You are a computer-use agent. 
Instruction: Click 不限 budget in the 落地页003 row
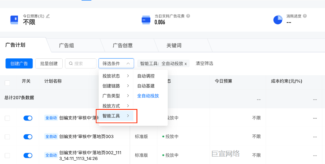coord(256,137)
